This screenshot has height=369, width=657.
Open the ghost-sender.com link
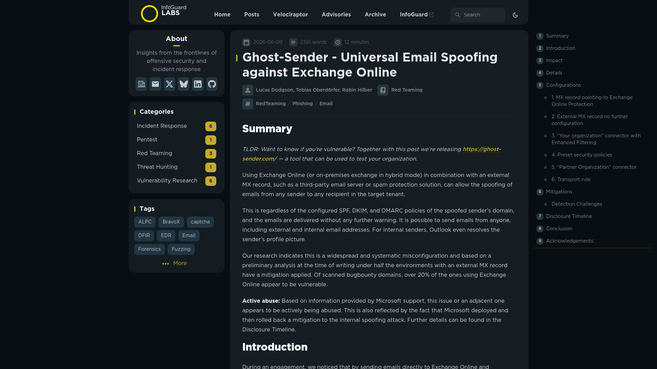click(x=482, y=149)
